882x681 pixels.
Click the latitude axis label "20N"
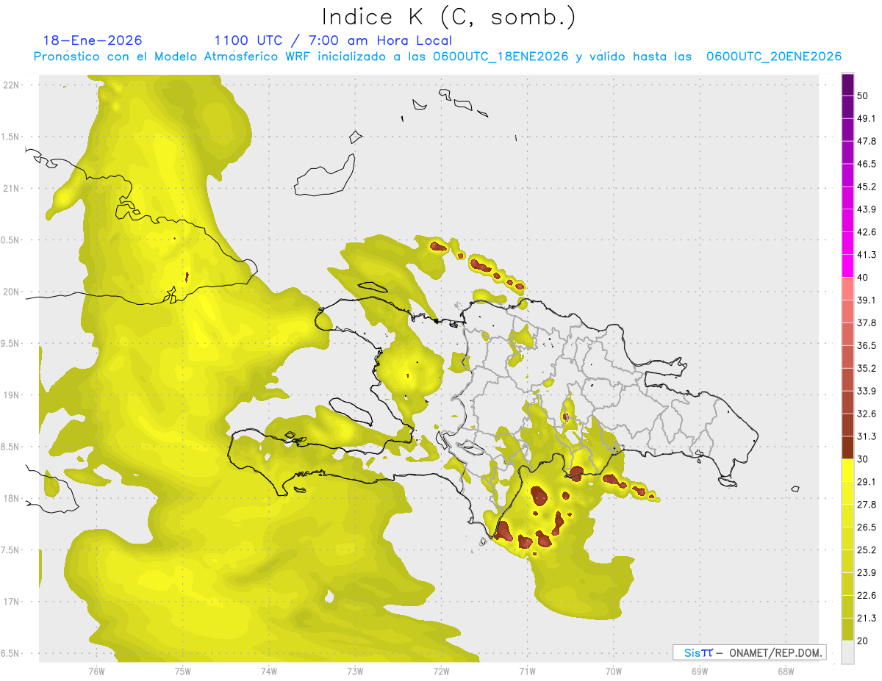pyautogui.click(x=12, y=292)
